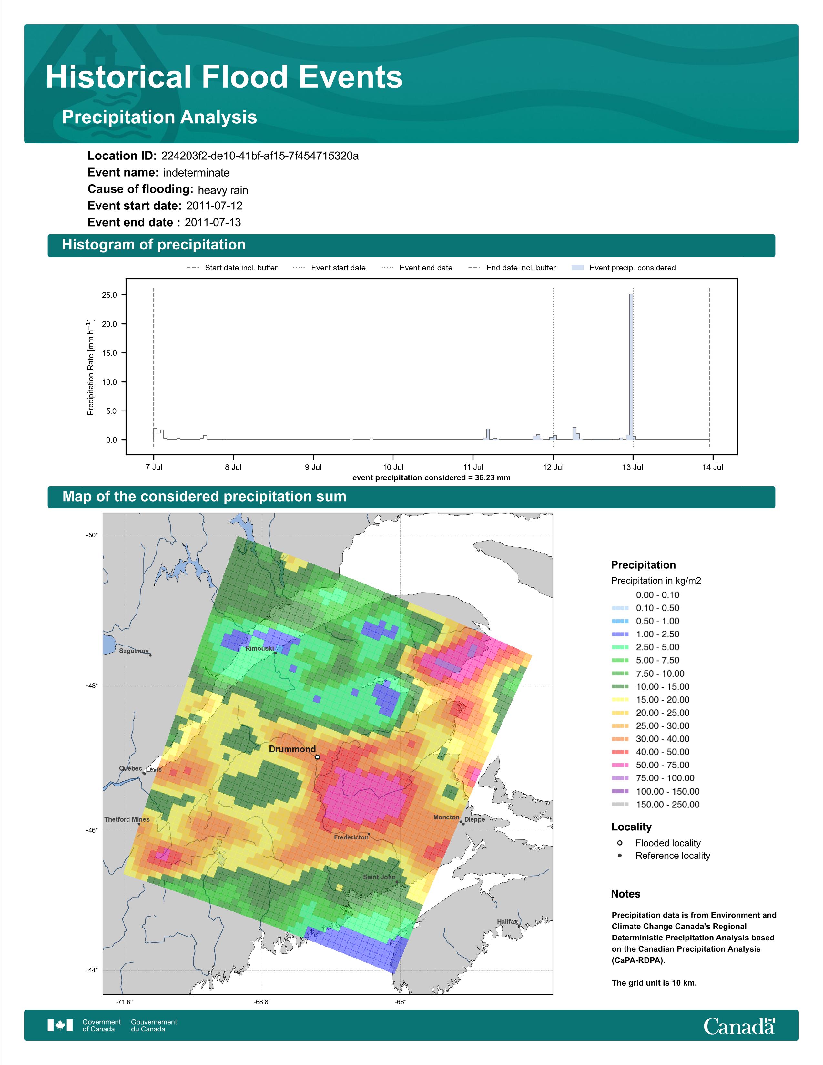Click the Thetford Mines label on map
823x1065 pixels.
(127, 819)
